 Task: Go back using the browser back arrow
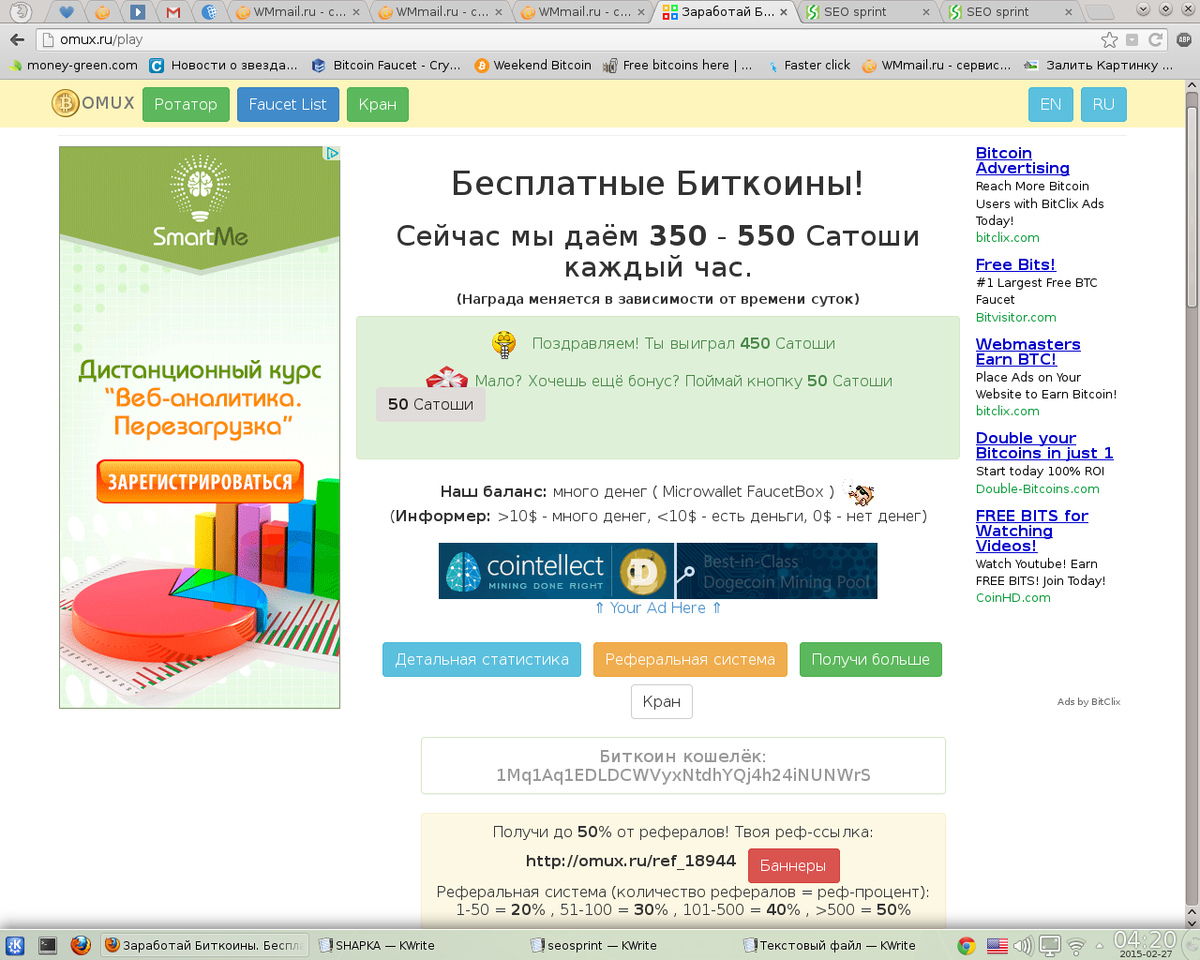17,39
